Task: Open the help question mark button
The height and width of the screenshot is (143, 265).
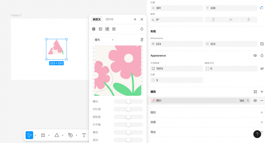Action: tap(257, 134)
